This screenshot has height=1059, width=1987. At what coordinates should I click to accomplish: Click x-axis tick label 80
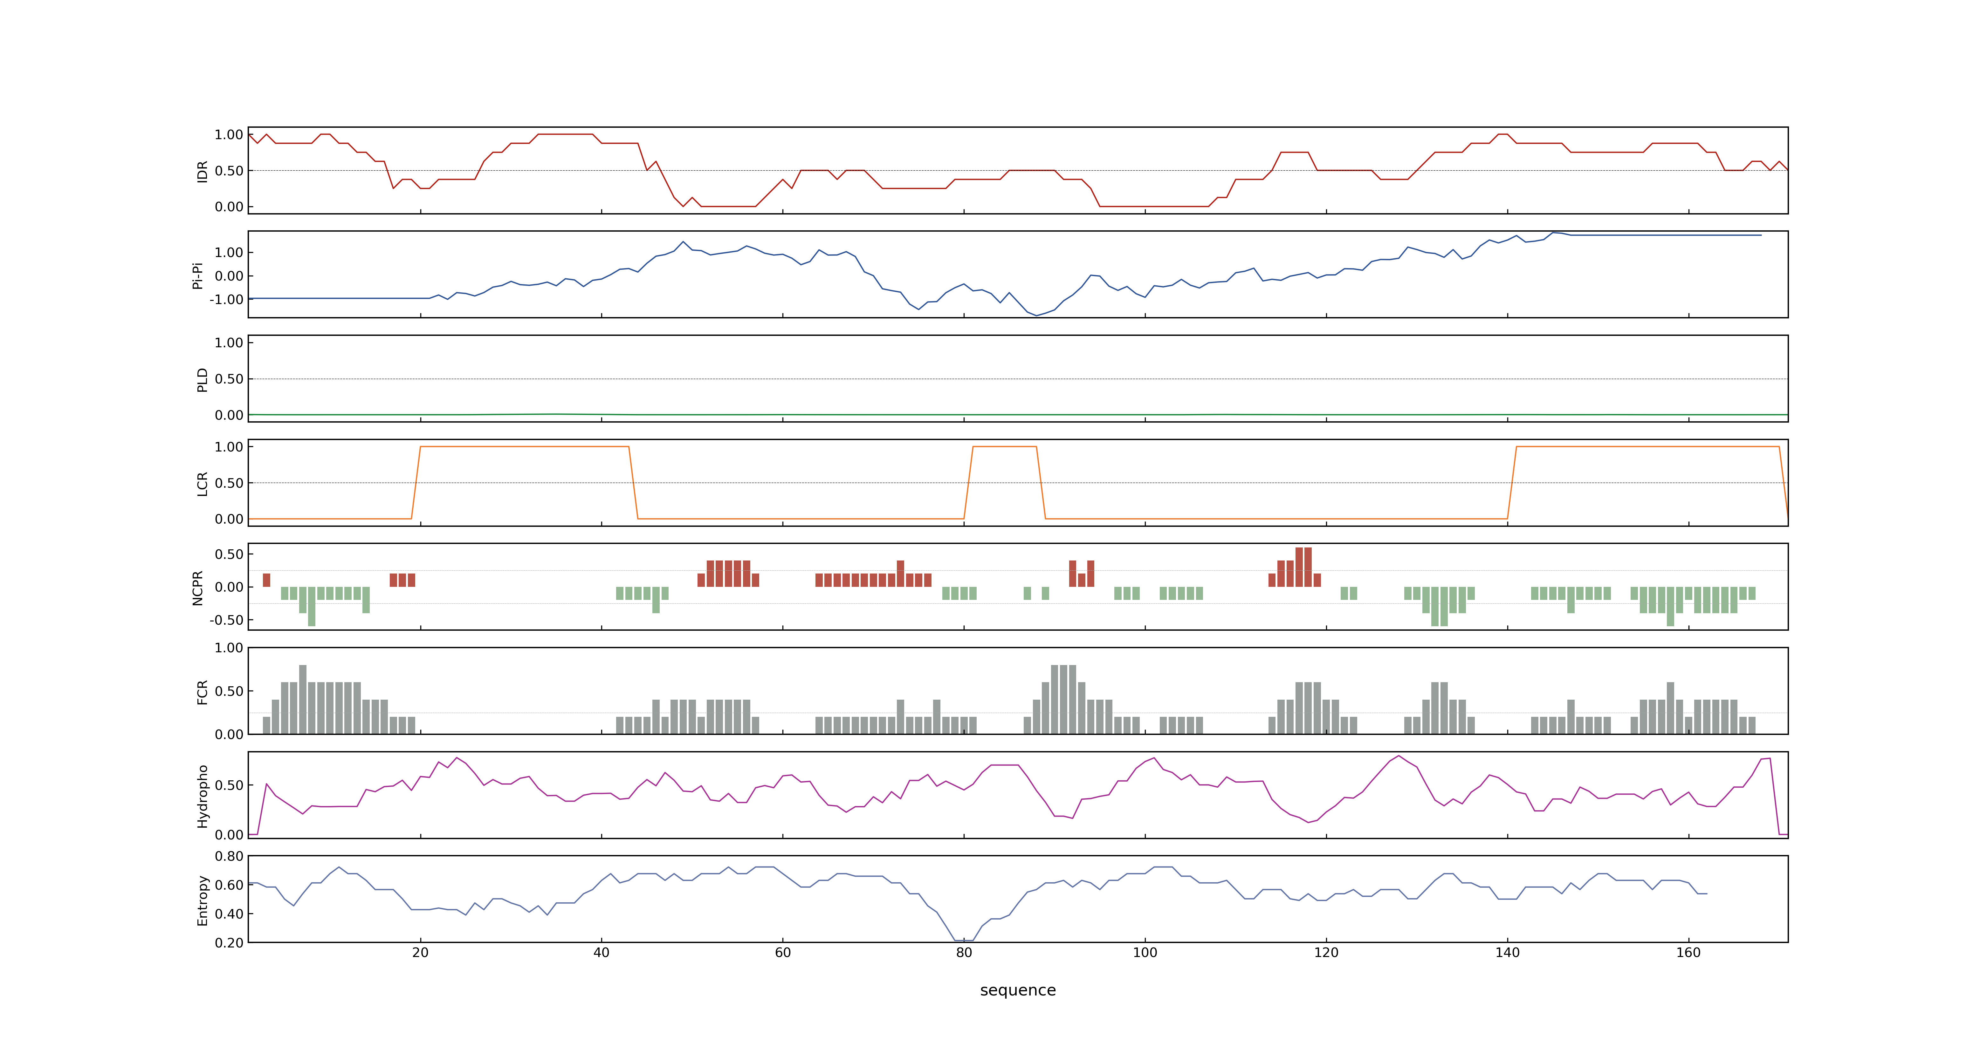tap(964, 953)
